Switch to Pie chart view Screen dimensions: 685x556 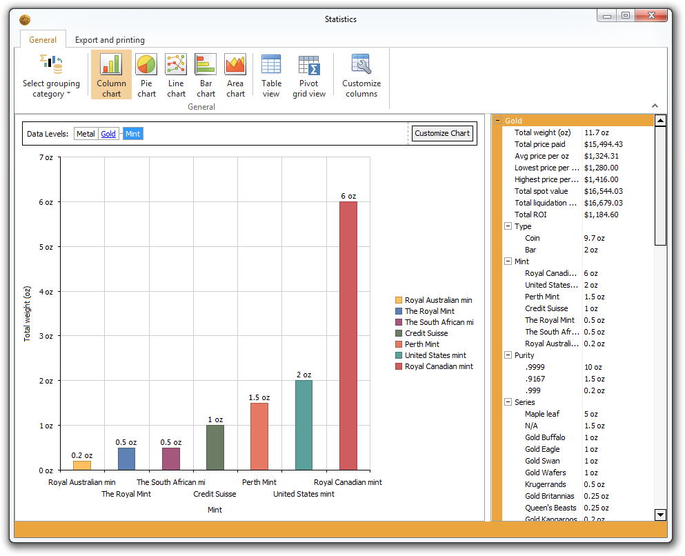coord(146,75)
